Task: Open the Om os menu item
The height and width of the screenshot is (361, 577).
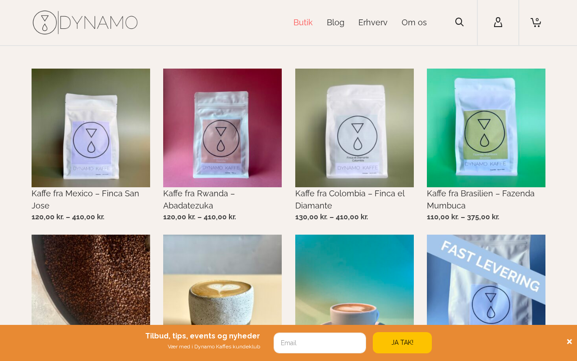Action: (x=414, y=23)
